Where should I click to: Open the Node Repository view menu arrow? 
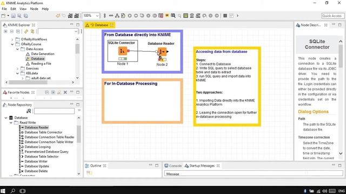[x=79, y=110]
